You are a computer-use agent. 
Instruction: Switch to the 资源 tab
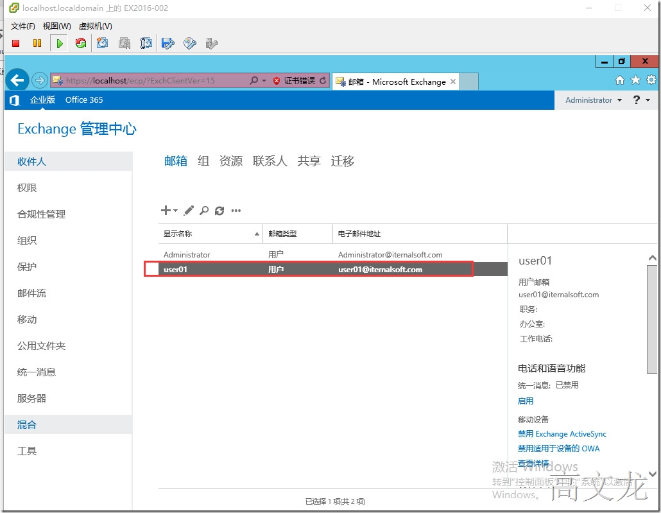(x=231, y=161)
